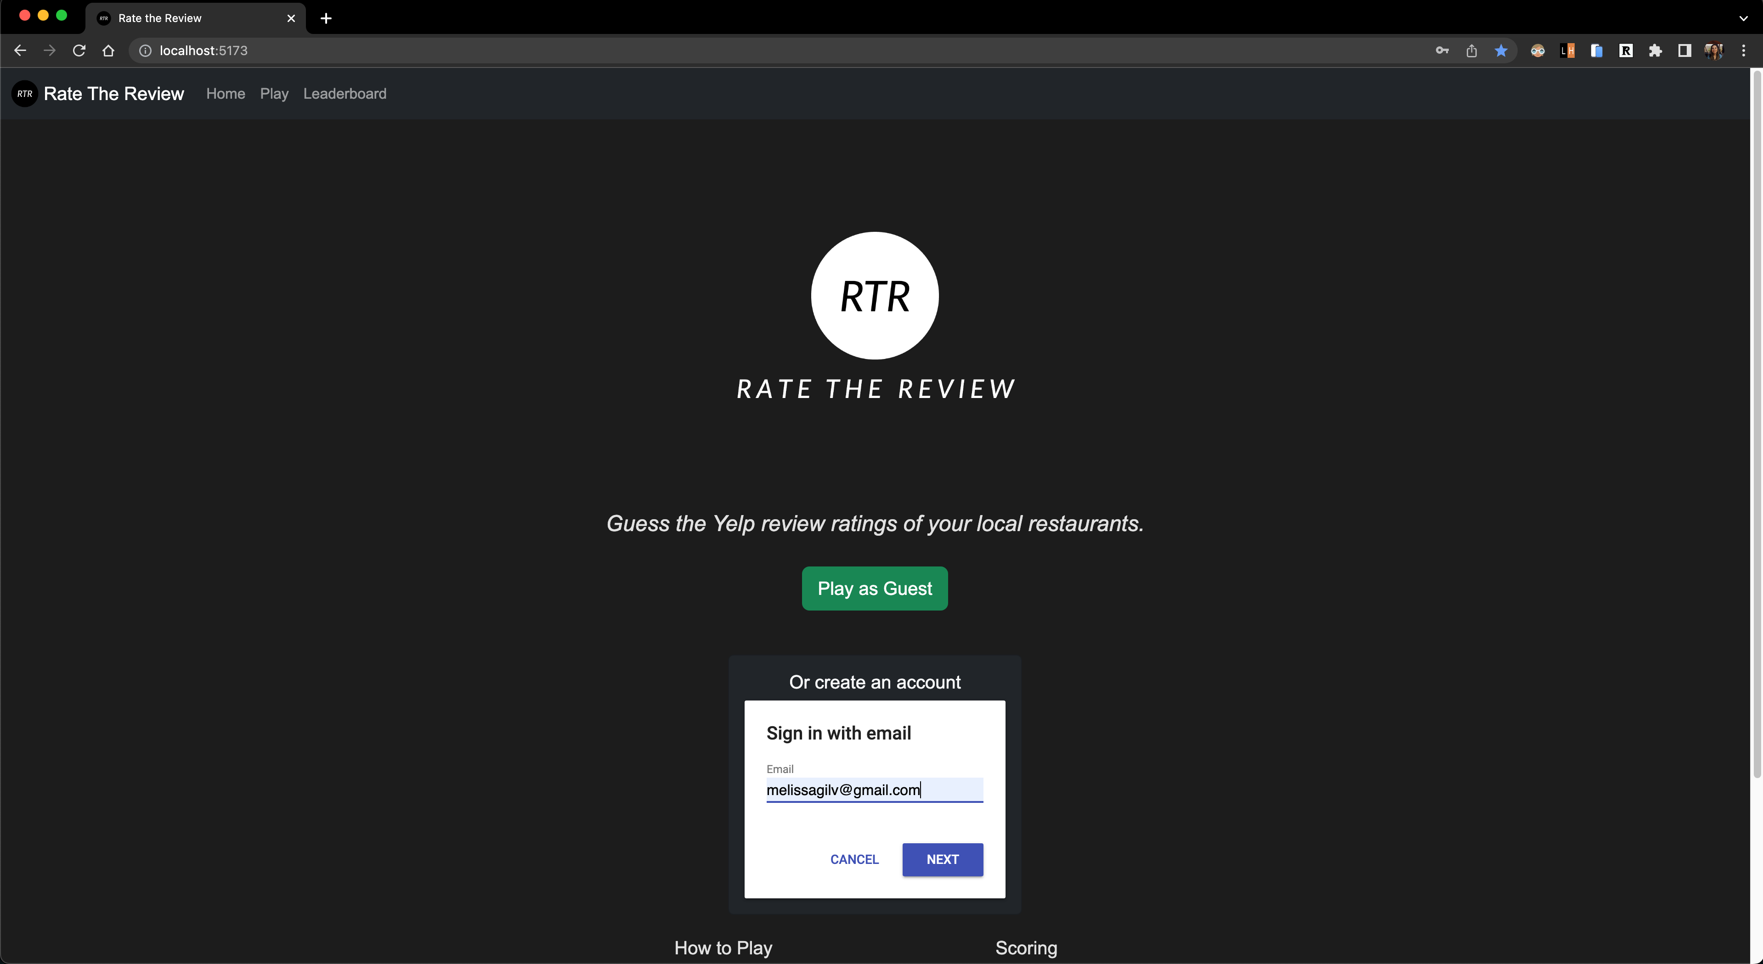
Task: Open the LH browser extension
Action: coord(1567,50)
